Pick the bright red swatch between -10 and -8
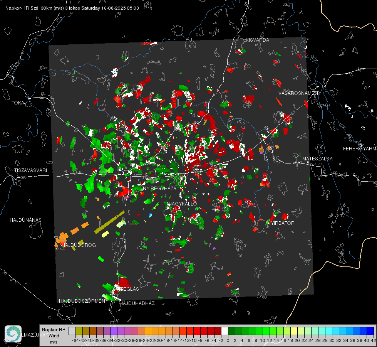The width and height of the screenshot is (377, 347). pyautogui.click(x=197, y=331)
